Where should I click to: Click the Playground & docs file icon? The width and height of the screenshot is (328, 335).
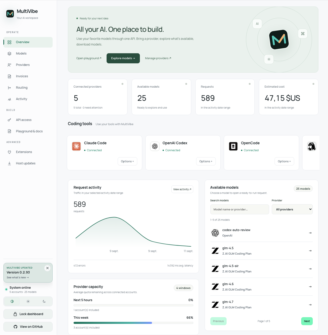(9, 131)
